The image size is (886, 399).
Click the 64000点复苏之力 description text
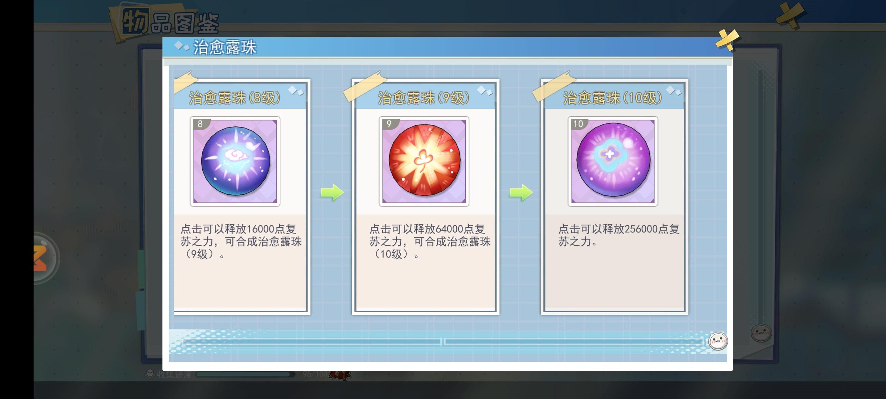coord(430,242)
